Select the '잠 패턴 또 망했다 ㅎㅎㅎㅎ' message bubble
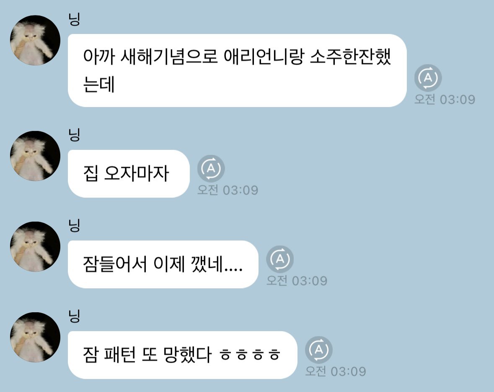This screenshot has height=392, width=494. [x=182, y=355]
